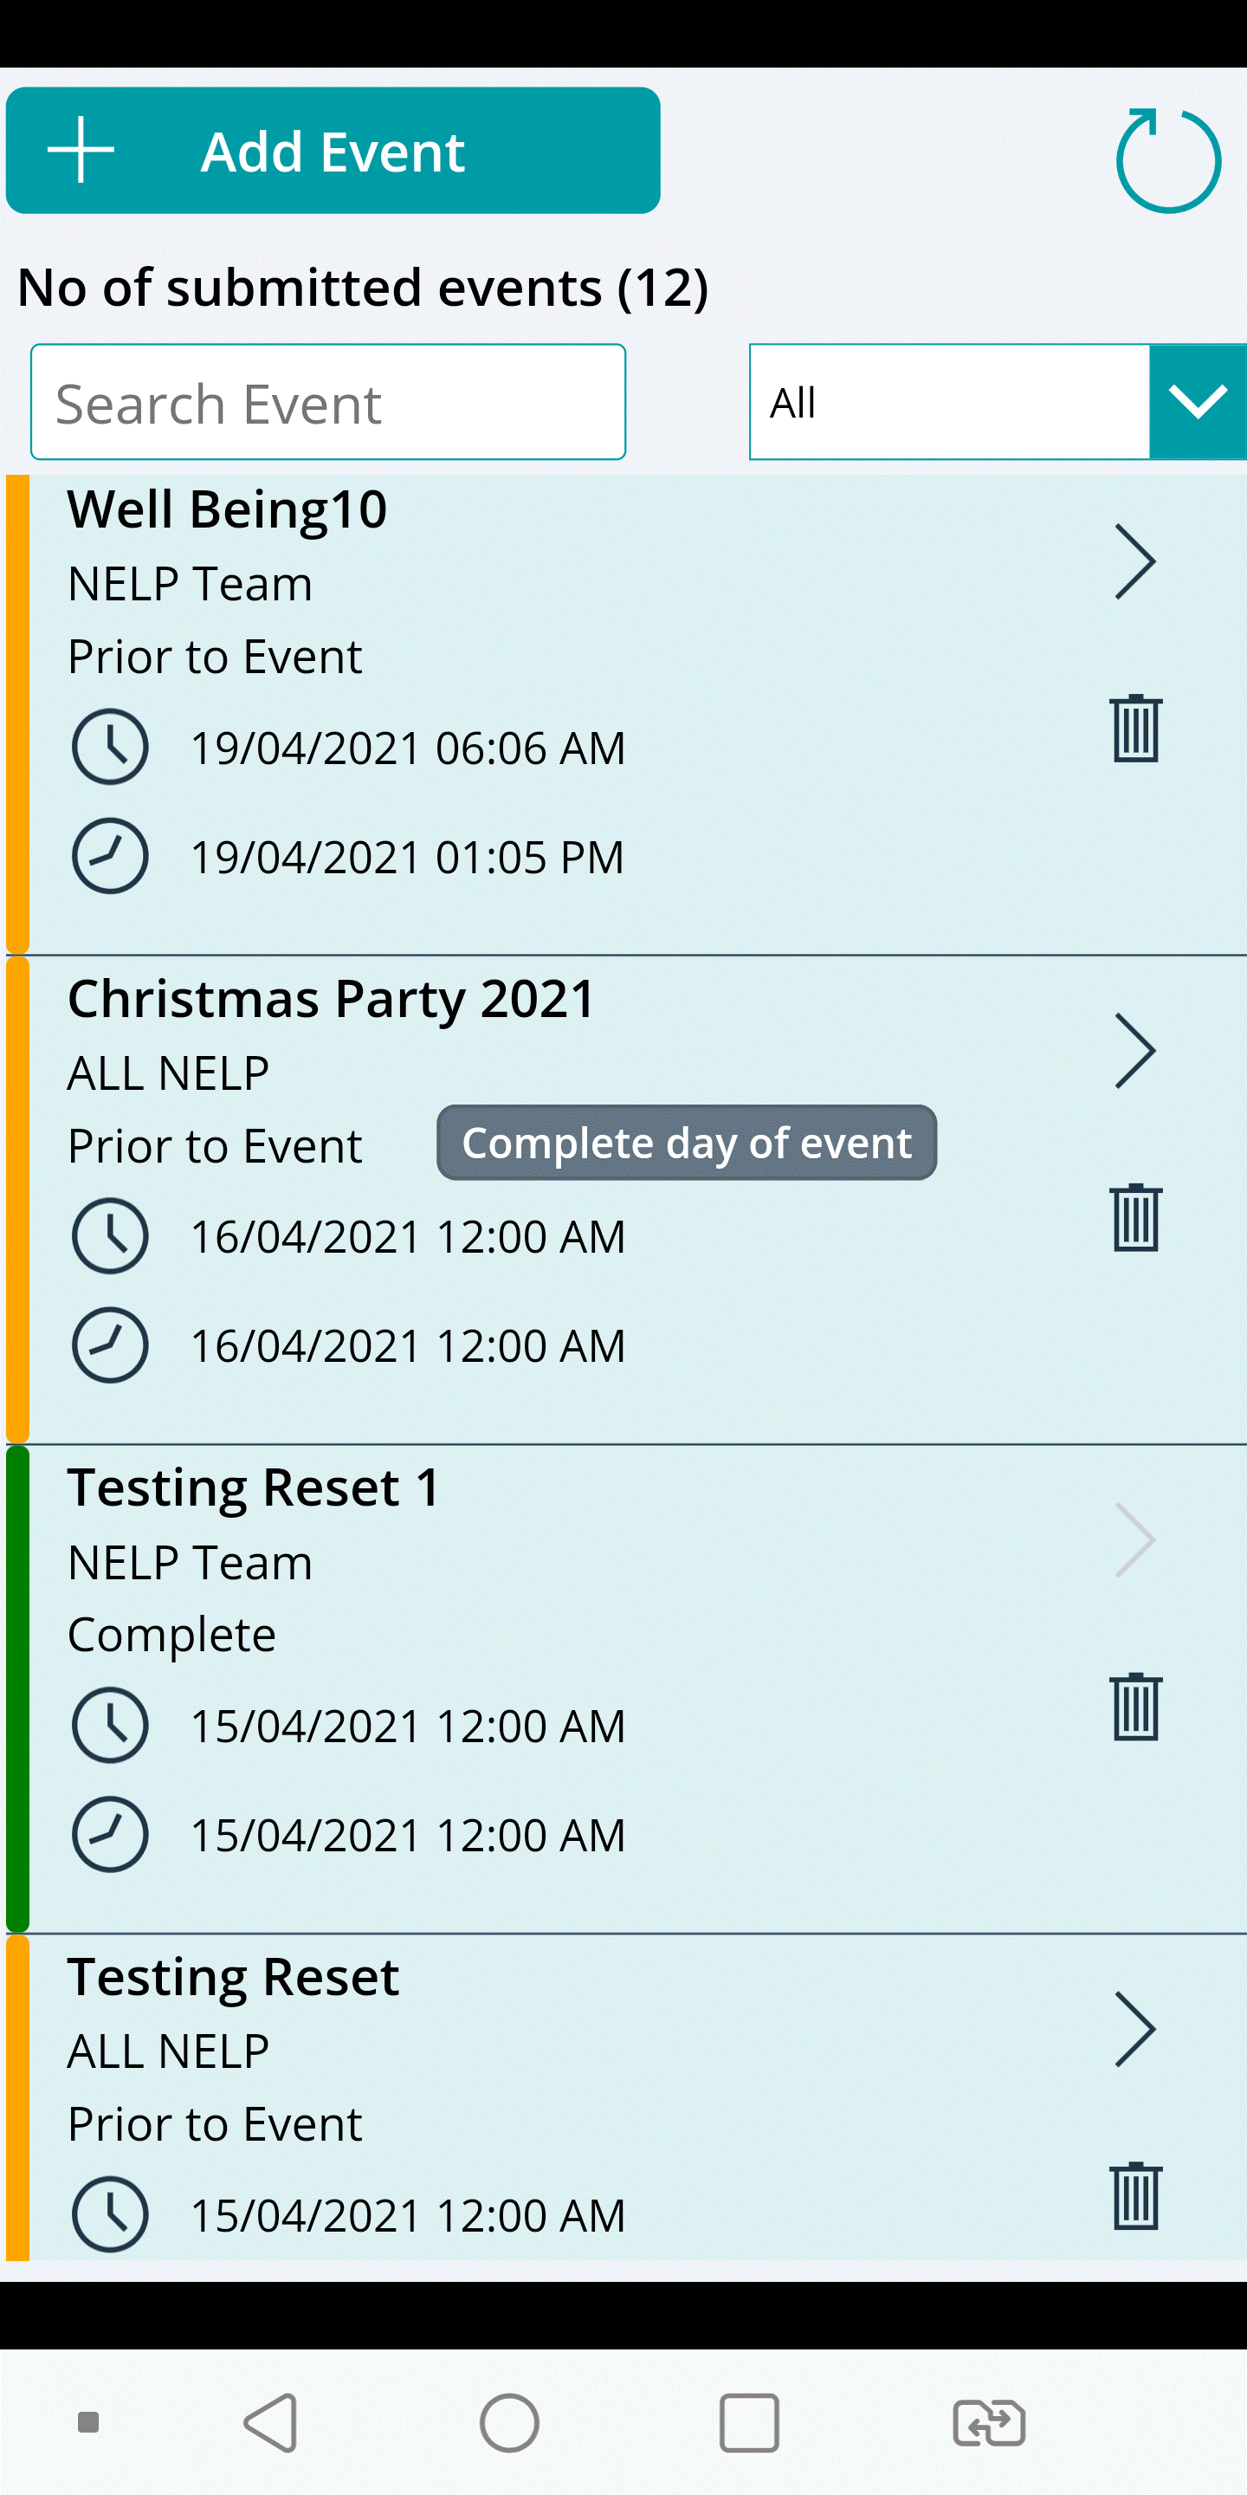Tap the refresh events icon
Screen dimensions: 1247x2495
tap(1166, 159)
